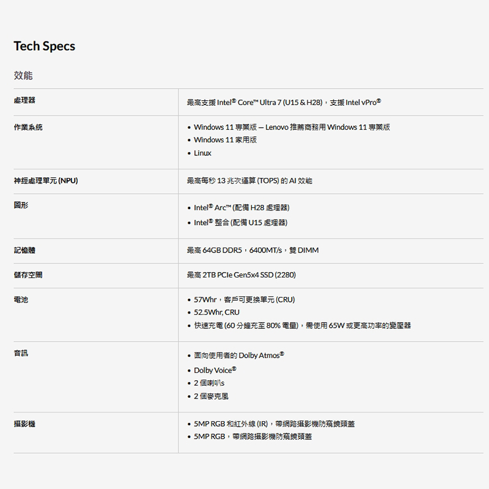Select the 神經處理單元 (NPU) label
The width and height of the screenshot is (489, 489).
46,181
